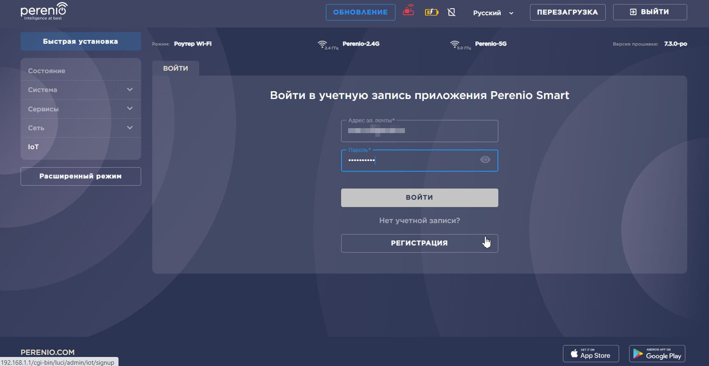Open Быстрая установка quick setup
Viewport: 709px width, 366px height.
(x=81, y=41)
